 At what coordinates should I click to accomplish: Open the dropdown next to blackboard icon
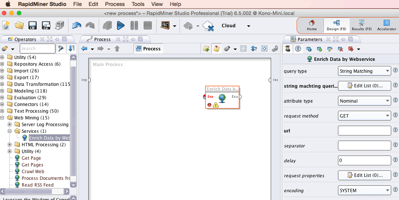(x=175, y=26)
